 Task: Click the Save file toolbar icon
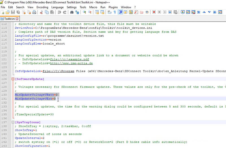pos(13,12)
